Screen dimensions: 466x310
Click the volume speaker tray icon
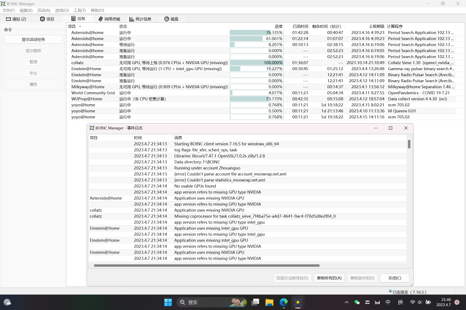[x=420, y=302]
